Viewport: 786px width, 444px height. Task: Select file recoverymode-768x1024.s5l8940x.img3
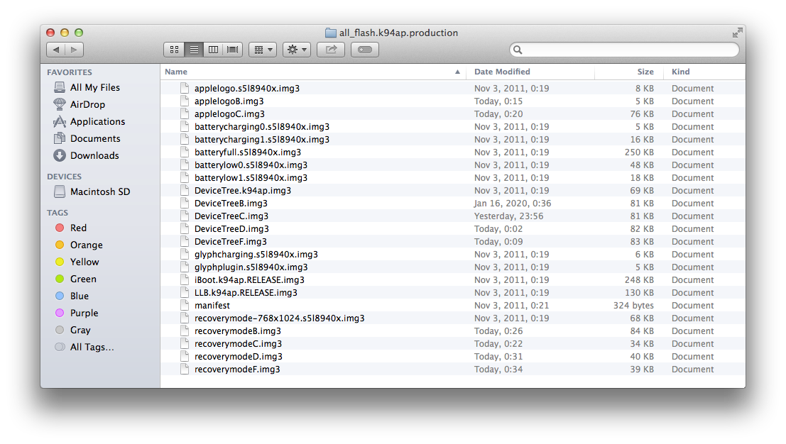click(453, 318)
